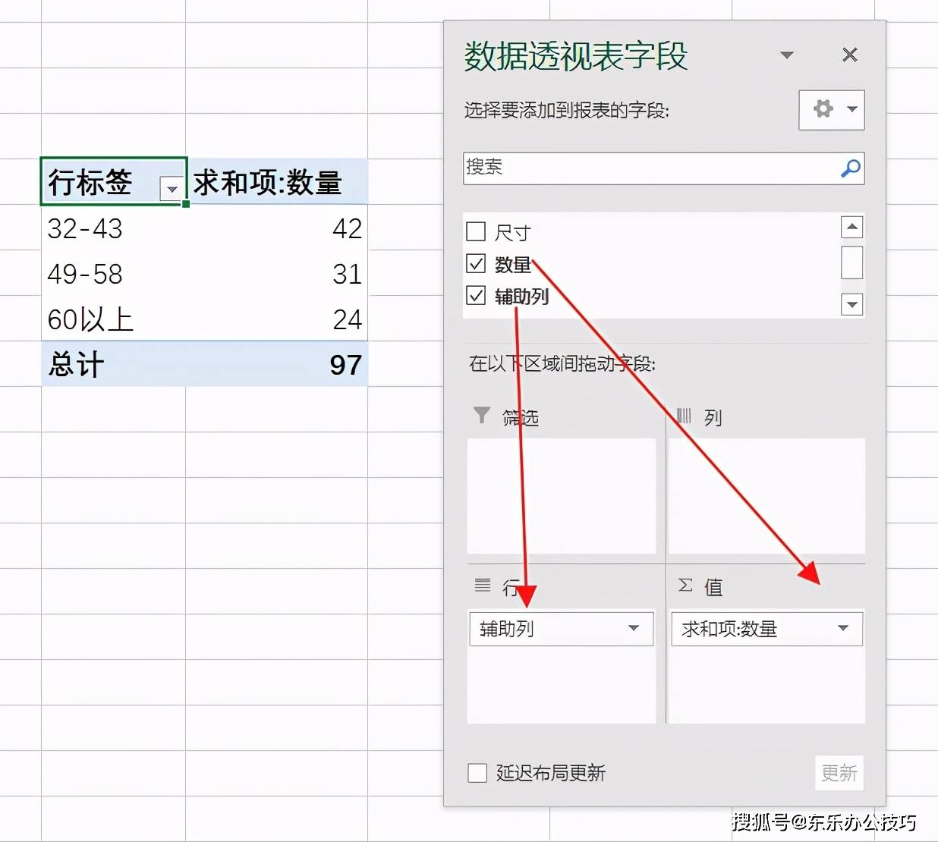The height and width of the screenshot is (842, 938).
Task: Select the 32-43 row label cell
Action: pos(114,228)
